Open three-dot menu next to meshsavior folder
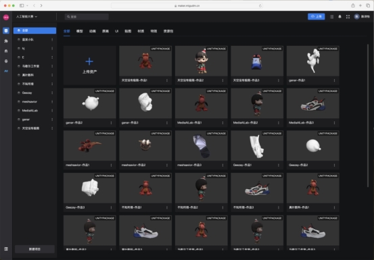374x260 pixels. [x=52, y=102]
